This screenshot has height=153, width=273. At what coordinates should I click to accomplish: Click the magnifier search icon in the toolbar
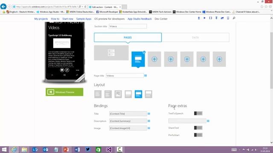(234, 18)
